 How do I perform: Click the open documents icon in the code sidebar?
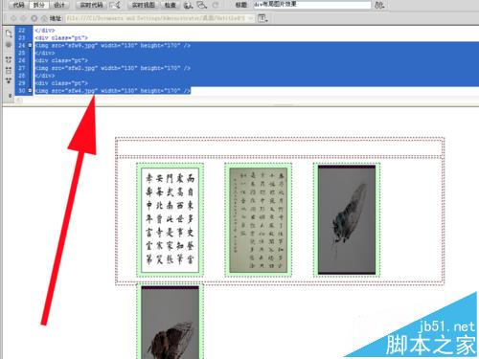click(9, 34)
